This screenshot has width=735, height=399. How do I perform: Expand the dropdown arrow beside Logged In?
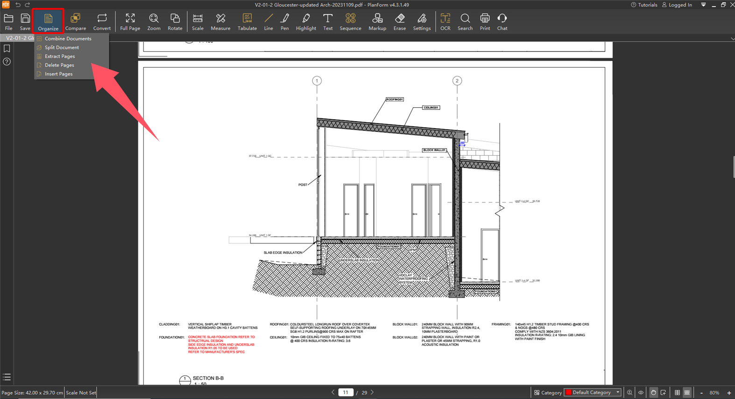(703, 5)
